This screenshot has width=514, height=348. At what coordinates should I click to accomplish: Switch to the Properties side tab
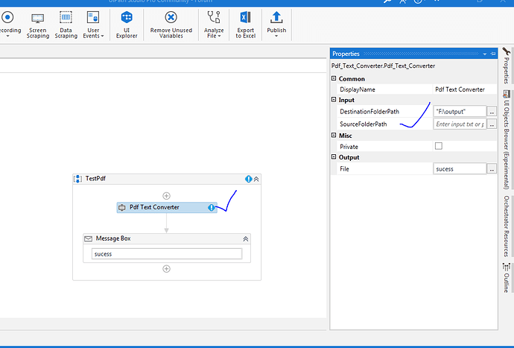pos(507,66)
